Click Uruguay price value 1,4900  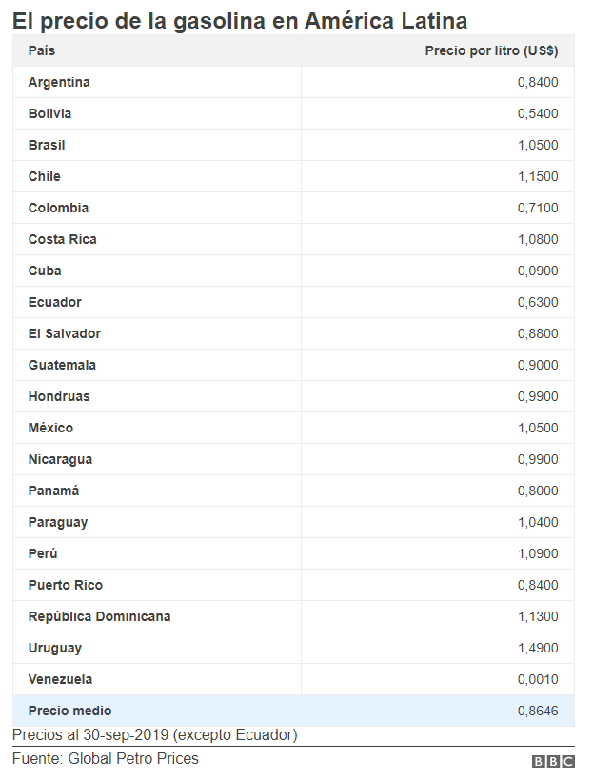538,648
